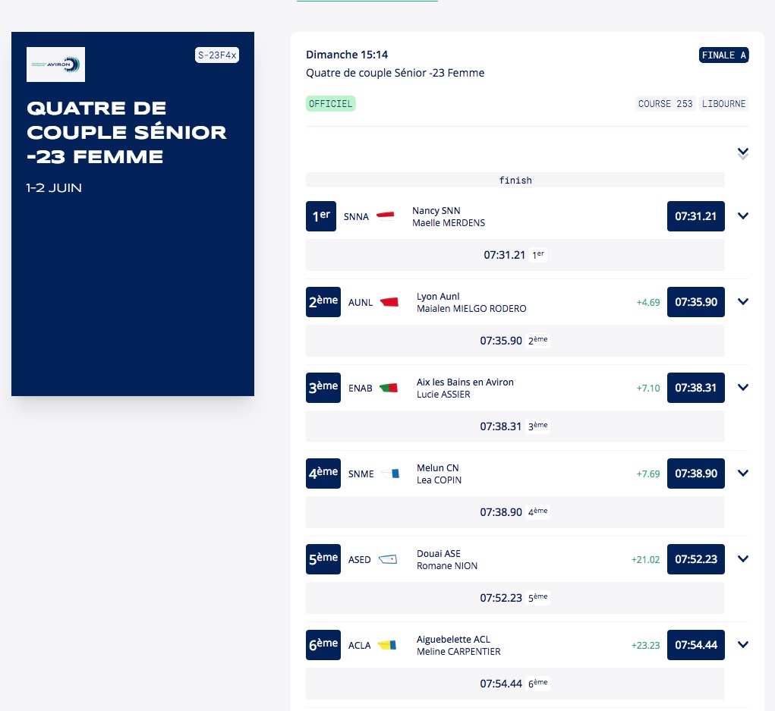This screenshot has height=711, width=775.
Task: Expand Aiguebelette ACL crew details
Action: coord(743,645)
